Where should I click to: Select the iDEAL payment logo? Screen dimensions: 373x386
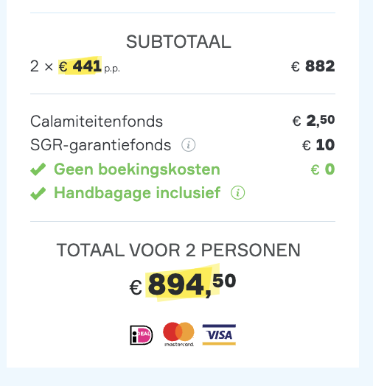pos(142,334)
